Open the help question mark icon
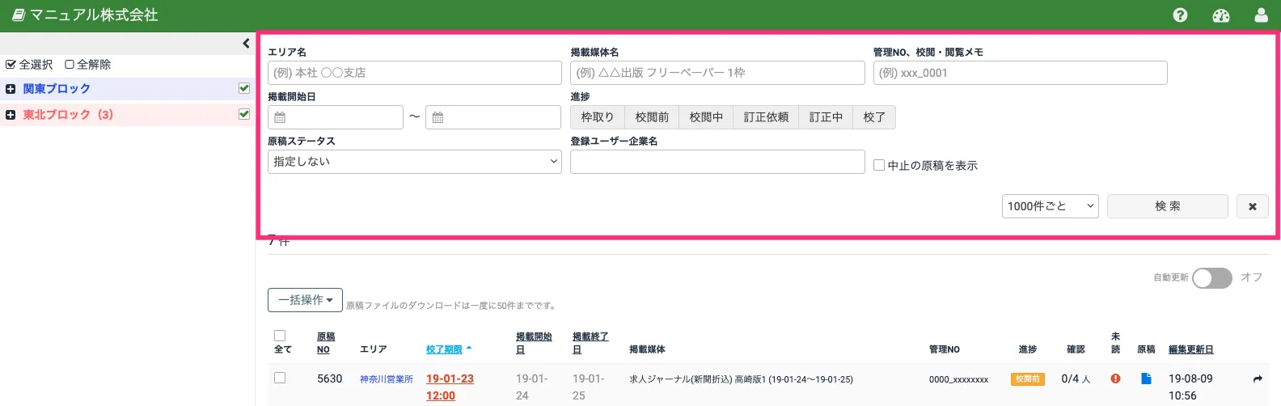 pyautogui.click(x=1180, y=15)
